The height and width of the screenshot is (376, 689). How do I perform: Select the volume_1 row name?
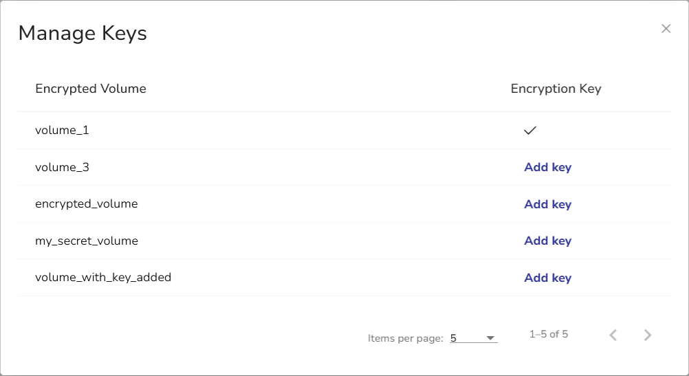pyautogui.click(x=62, y=130)
